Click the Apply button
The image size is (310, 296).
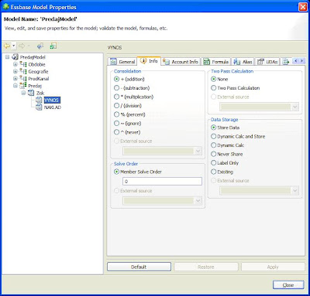pyautogui.click(x=273, y=267)
